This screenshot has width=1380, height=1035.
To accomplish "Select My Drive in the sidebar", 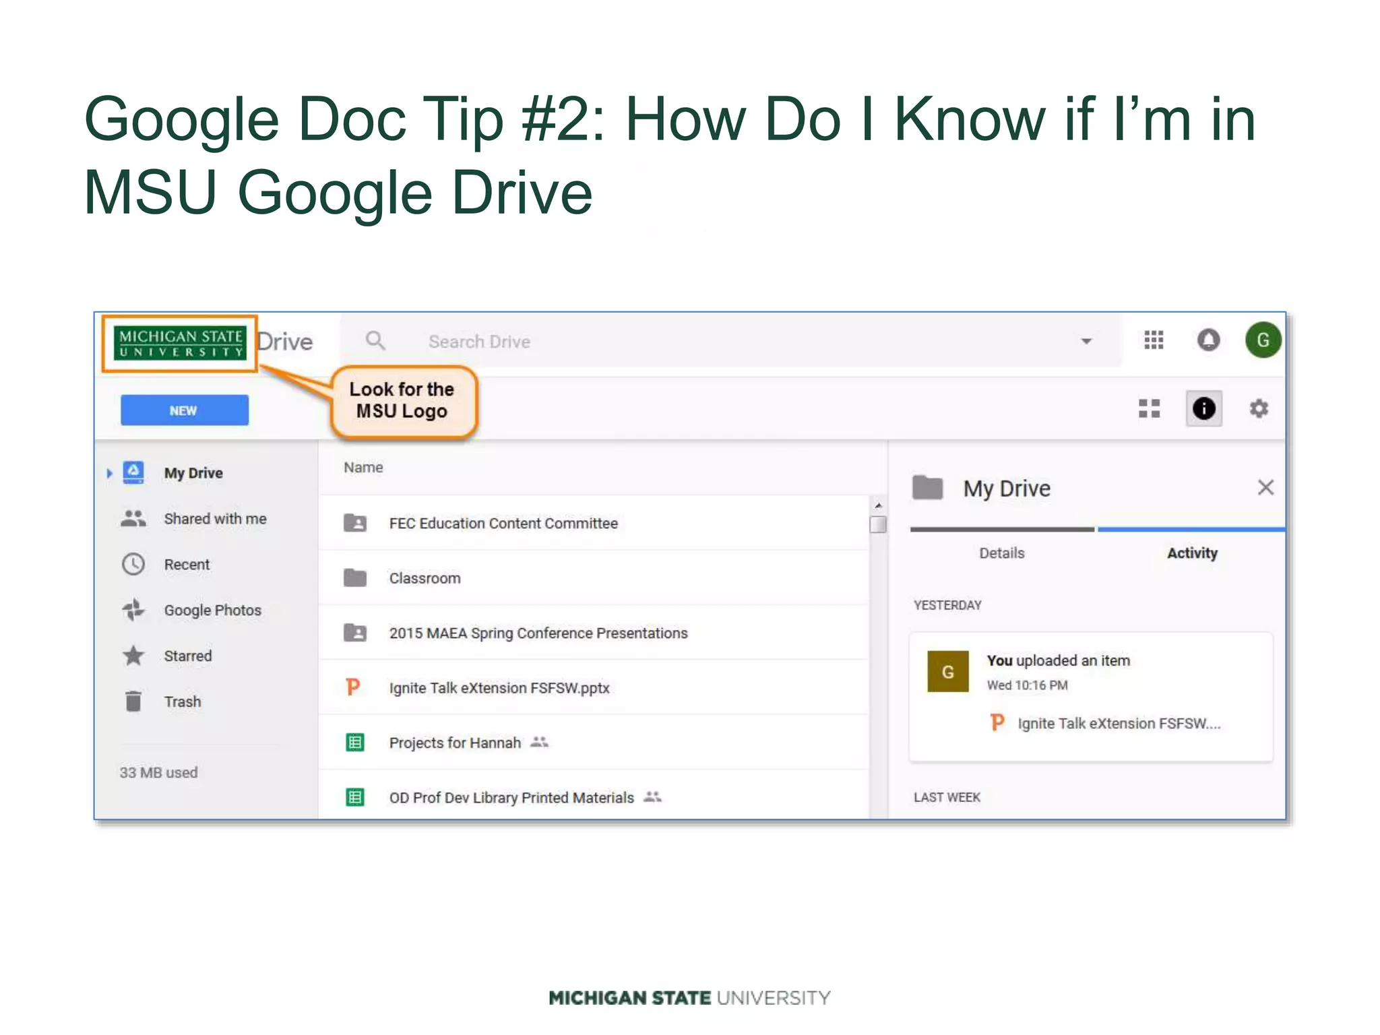I will [x=193, y=473].
